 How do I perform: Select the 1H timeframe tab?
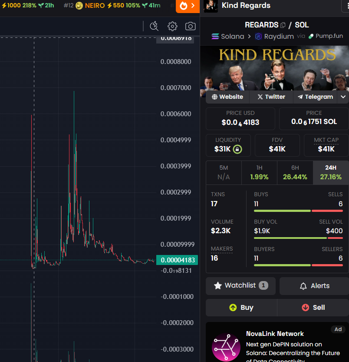click(259, 172)
